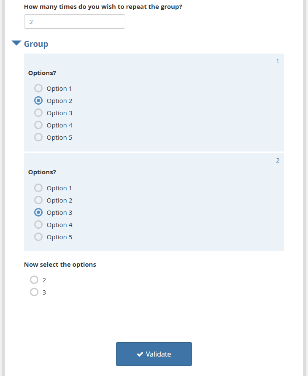Screen dimensions: 308x376
Task: Click the blue Group disclosure arrow
Action: click(16, 43)
